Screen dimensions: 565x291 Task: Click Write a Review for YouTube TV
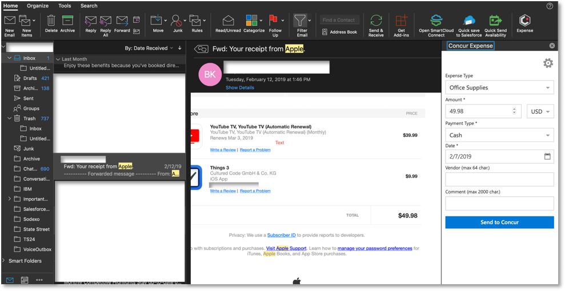tap(223, 149)
